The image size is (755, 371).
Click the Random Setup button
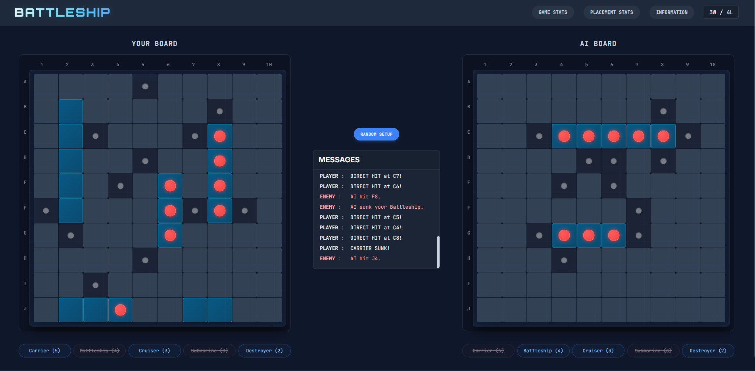click(x=376, y=134)
